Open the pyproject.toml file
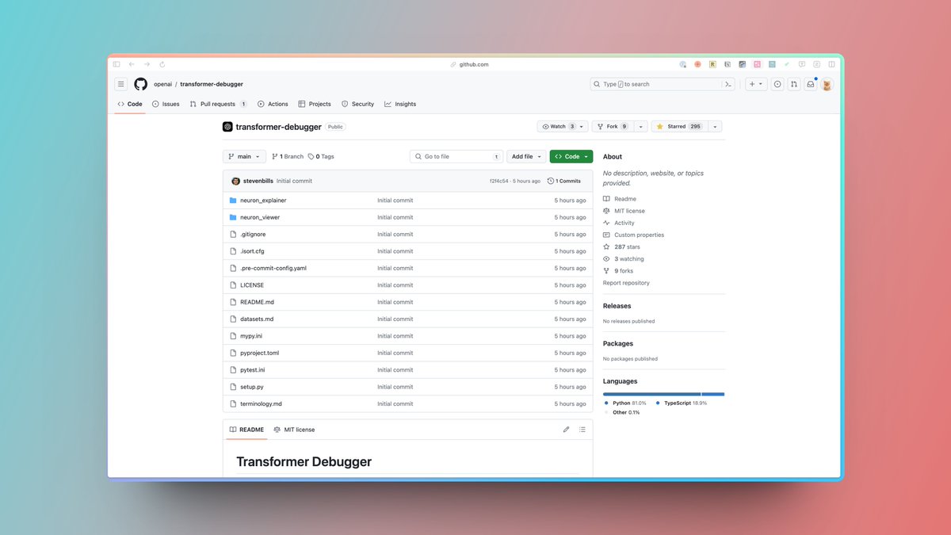 (259, 353)
